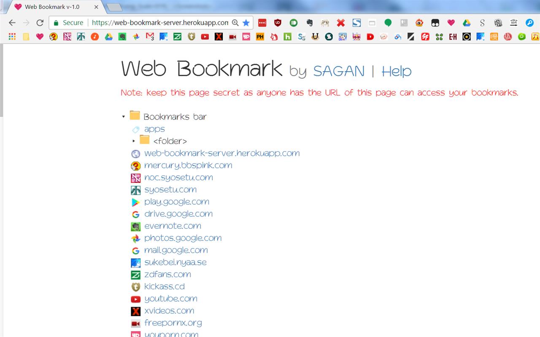Click the blue S square extension icon
This screenshot has width=540, height=337.
point(356,23)
